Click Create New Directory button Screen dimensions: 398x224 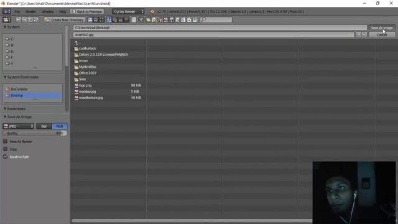coord(65,20)
